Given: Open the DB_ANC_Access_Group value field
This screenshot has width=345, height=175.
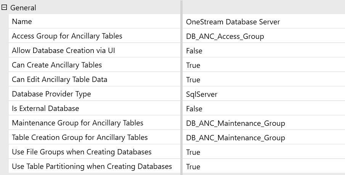Looking at the screenshot, I should [x=264, y=36].
